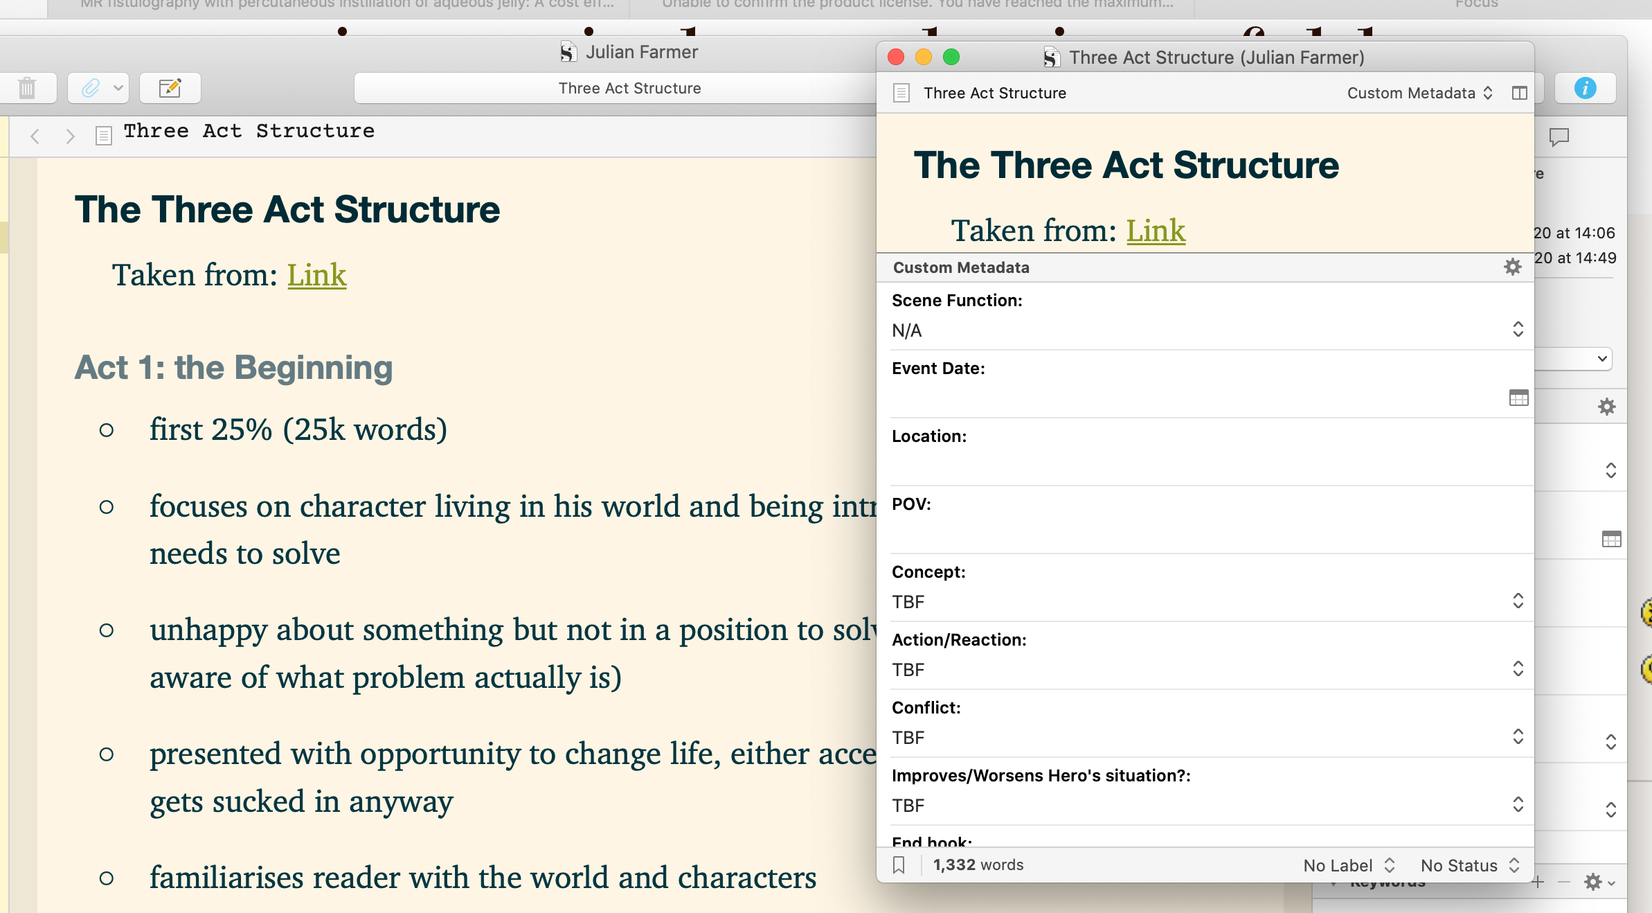
Task: Click the 1,332 words count
Action: point(978,865)
